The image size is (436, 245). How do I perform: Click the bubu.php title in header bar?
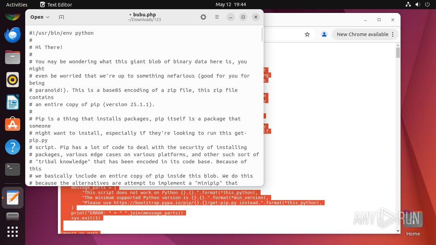click(144, 15)
